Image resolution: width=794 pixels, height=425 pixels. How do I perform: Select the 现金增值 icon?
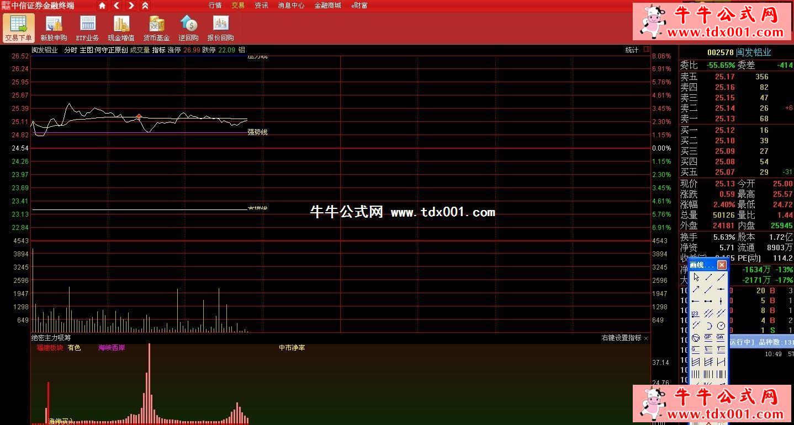(x=121, y=28)
